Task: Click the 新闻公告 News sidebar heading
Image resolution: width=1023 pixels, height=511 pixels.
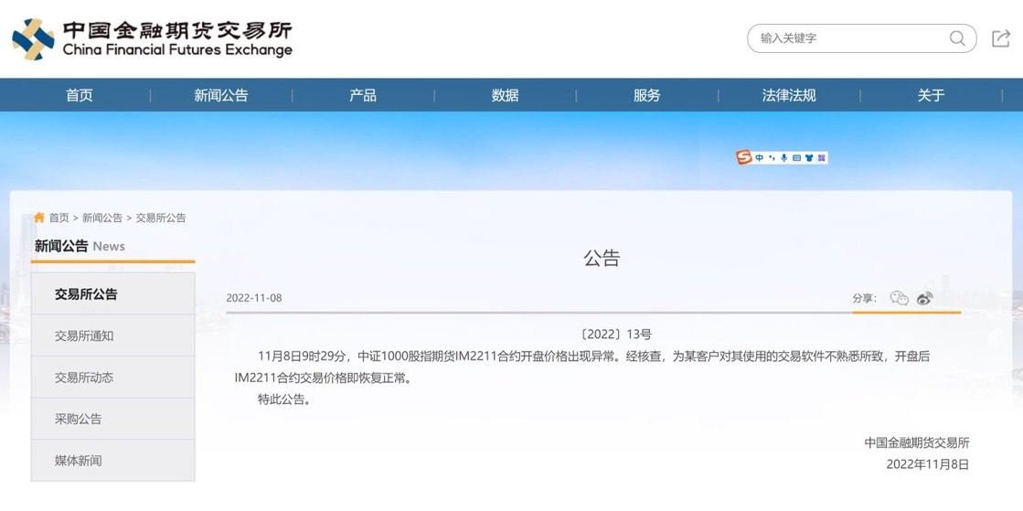Action: [x=80, y=246]
